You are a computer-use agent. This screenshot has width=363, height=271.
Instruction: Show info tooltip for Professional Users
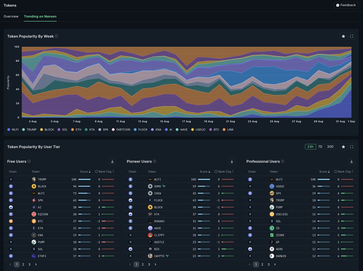(x=283, y=161)
